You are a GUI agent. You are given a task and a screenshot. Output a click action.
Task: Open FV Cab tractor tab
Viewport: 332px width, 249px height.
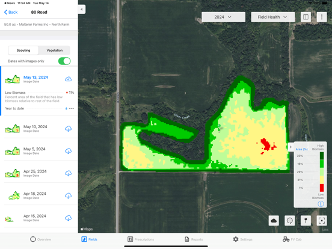click(x=292, y=239)
